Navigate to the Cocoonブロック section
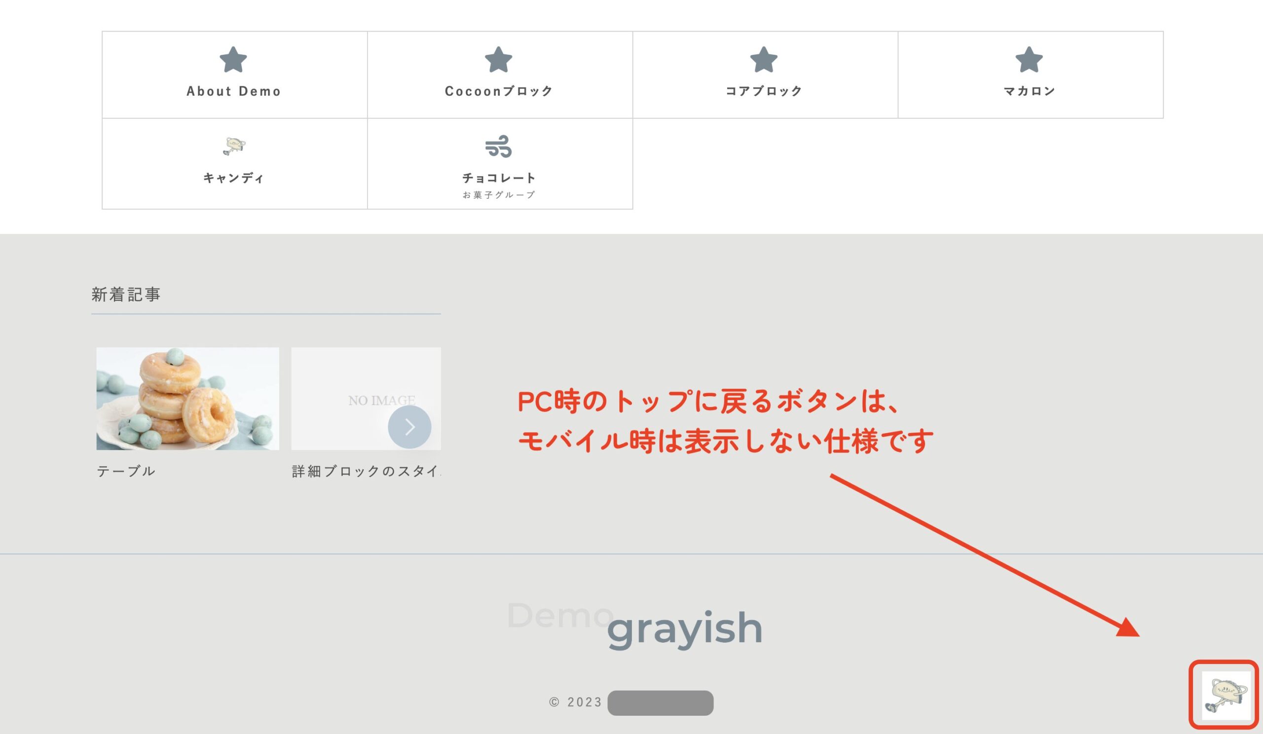Image resolution: width=1263 pixels, height=734 pixels. (x=499, y=91)
